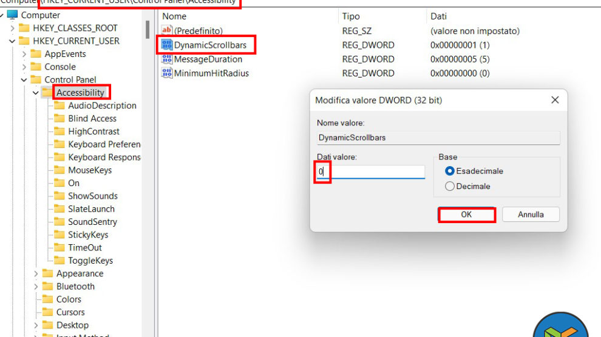Click the Nome valore field
The width and height of the screenshot is (601, 337).
coord(438,138)
